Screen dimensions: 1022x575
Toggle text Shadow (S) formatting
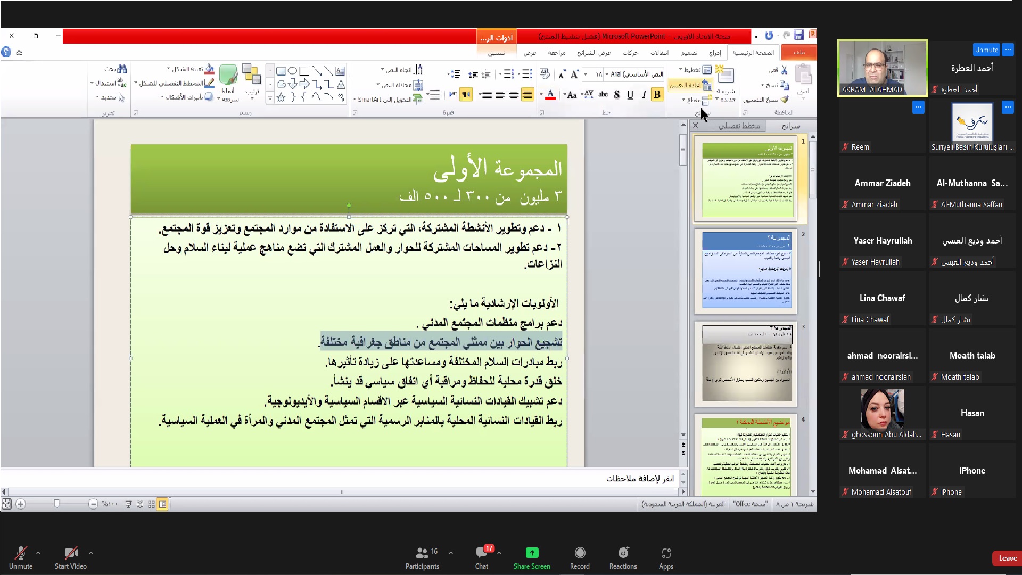click(616, 95)
